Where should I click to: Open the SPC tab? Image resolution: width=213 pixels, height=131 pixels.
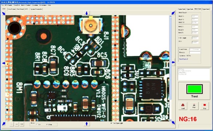pyautogui.click(x=26, y=9)
